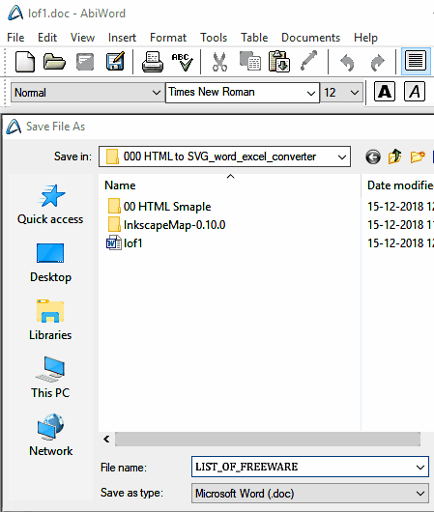Screen dimensions: 434x512
Task: Click the gray Save toolbar icon
Action: (85, 62)
